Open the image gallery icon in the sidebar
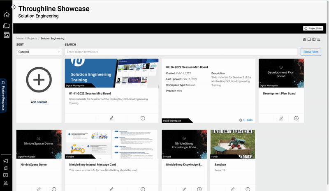 [x=7, y=35]
